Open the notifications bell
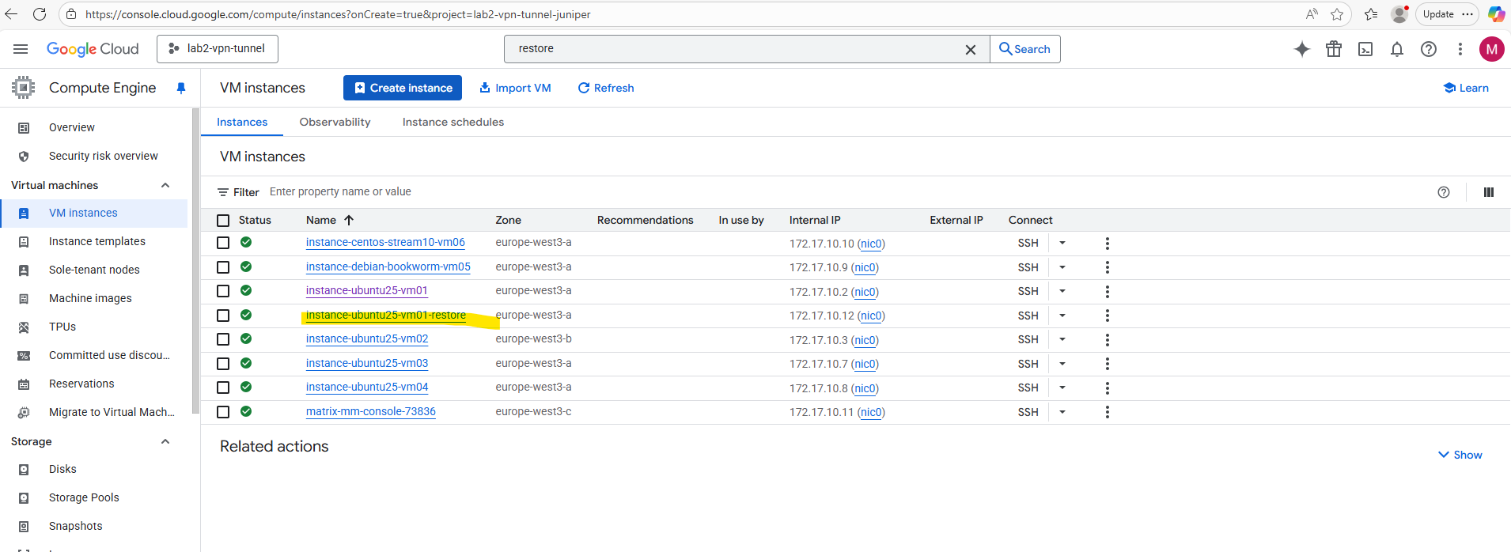The image size is (1511, 552). point(1397,49)
